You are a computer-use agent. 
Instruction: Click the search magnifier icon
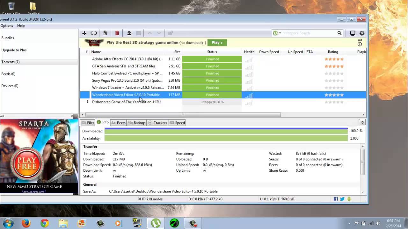pyautogui.click(x=339, y=33)
